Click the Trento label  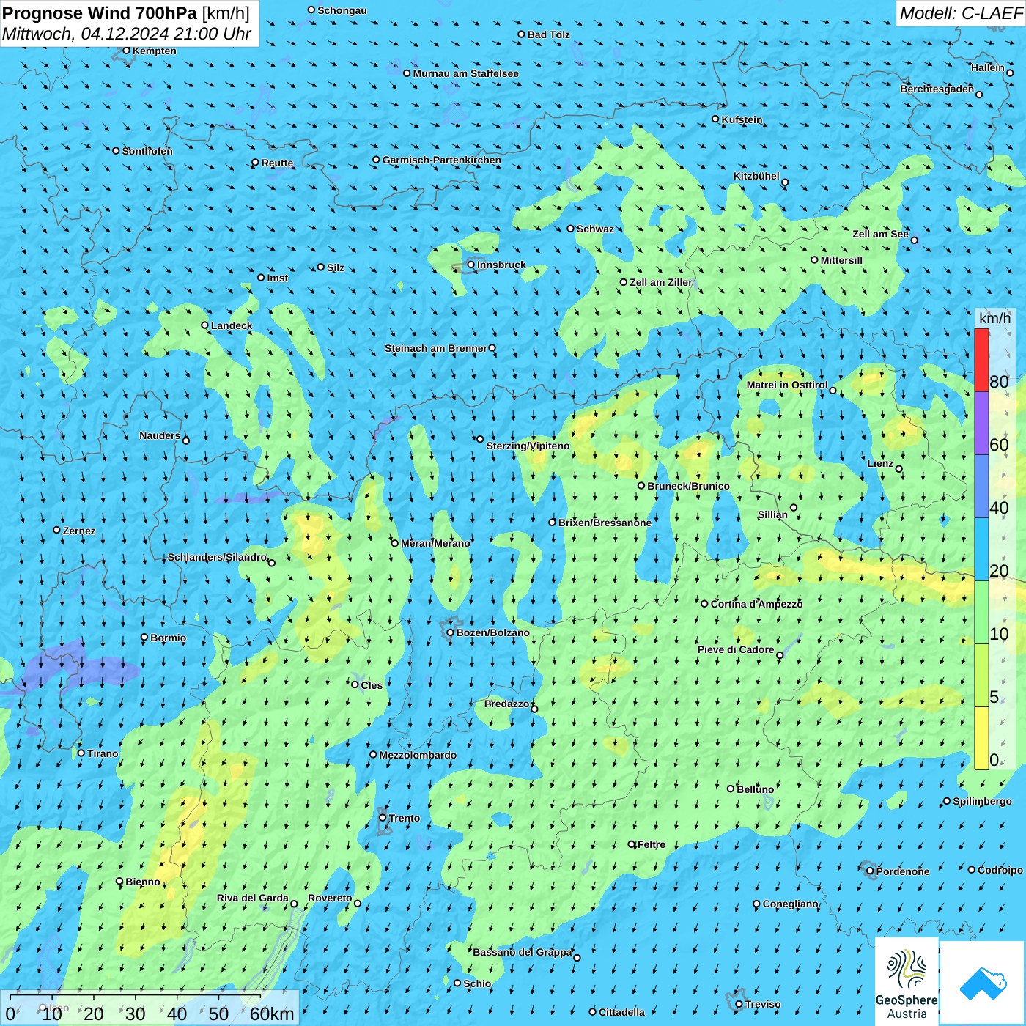coord(405,818)
